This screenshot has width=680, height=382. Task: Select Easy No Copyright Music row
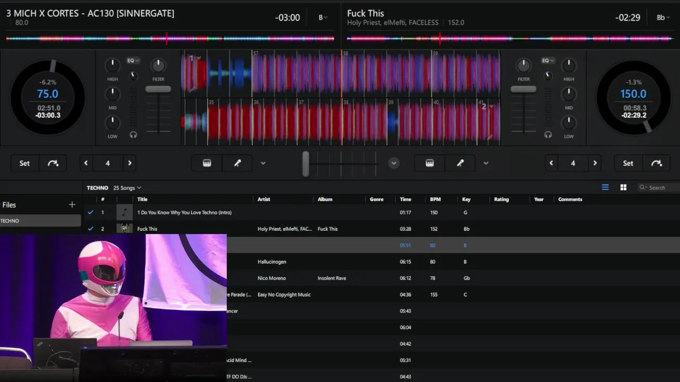coord(453,294)
